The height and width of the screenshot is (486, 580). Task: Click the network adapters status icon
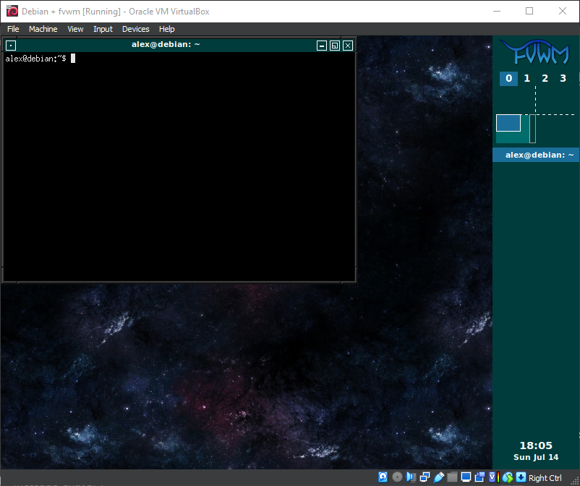point(425,477)
